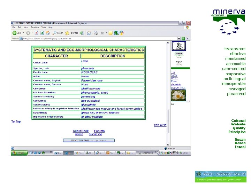The height and width of the screenshot is (188, 251).
Task: Expand the address bar dropdown
Action: pyautogui.click(x=179, y=39)
